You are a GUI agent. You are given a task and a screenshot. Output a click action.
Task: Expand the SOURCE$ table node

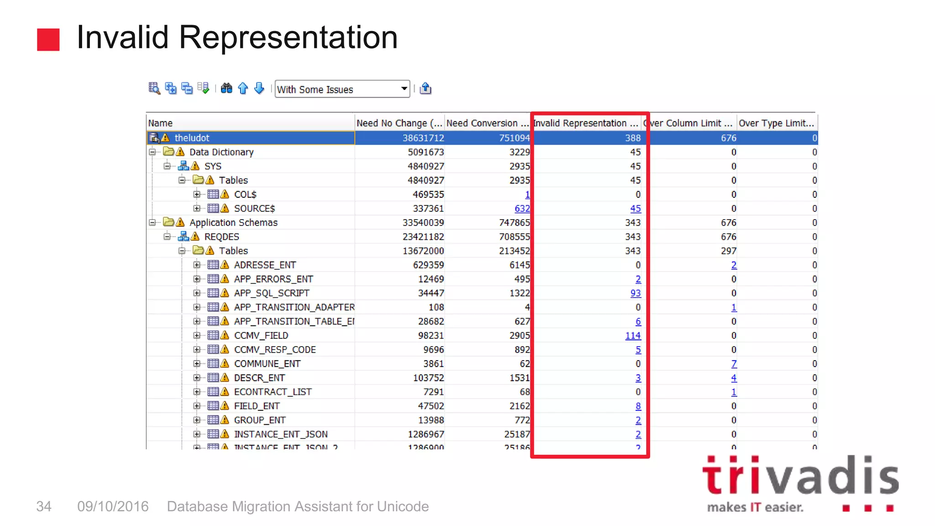coord(197,208)
